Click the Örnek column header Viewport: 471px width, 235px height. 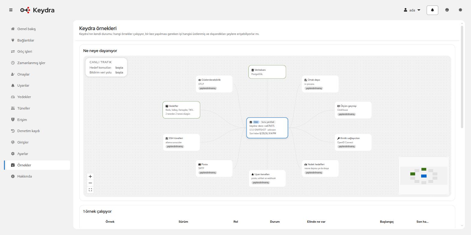(110, 222)
